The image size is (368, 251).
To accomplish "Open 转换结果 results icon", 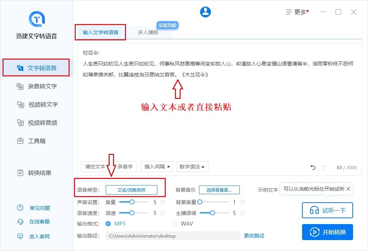I will click(x=20, y=173).
